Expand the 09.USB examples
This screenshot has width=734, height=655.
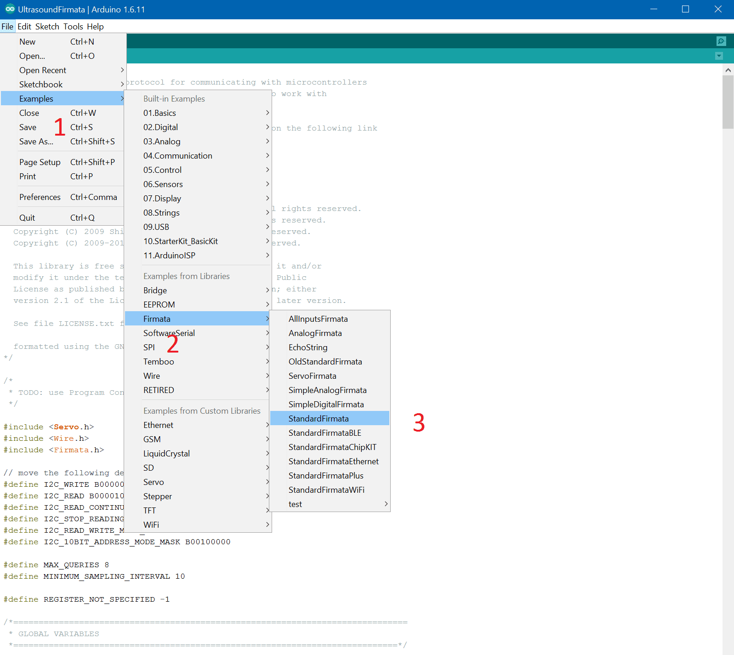coord(198,227)
